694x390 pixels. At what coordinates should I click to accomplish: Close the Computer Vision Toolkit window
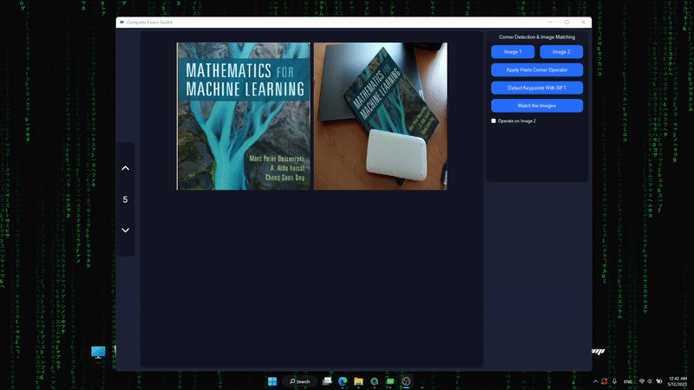[x=583, y=23]
